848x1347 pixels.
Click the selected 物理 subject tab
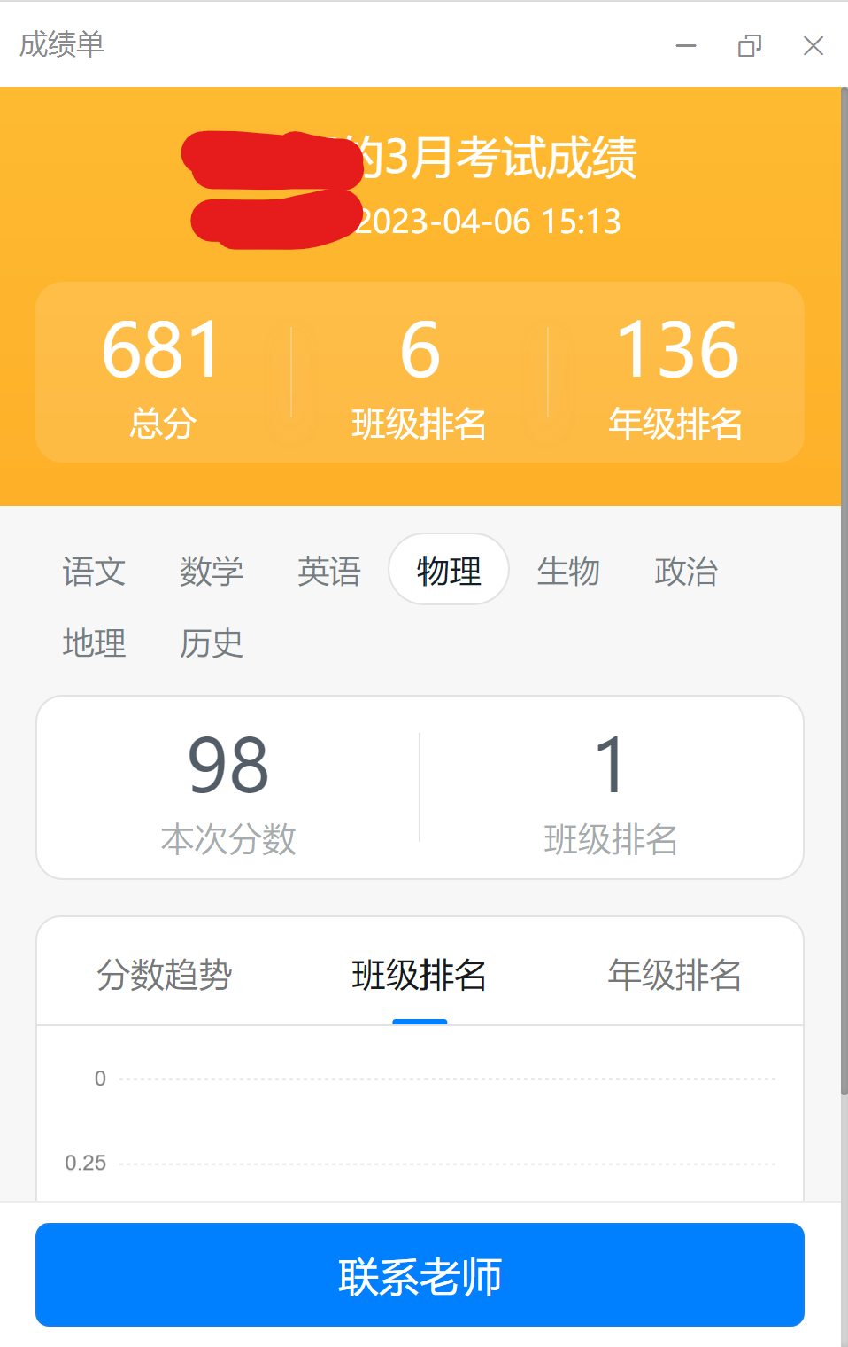(x=449, y=570)
